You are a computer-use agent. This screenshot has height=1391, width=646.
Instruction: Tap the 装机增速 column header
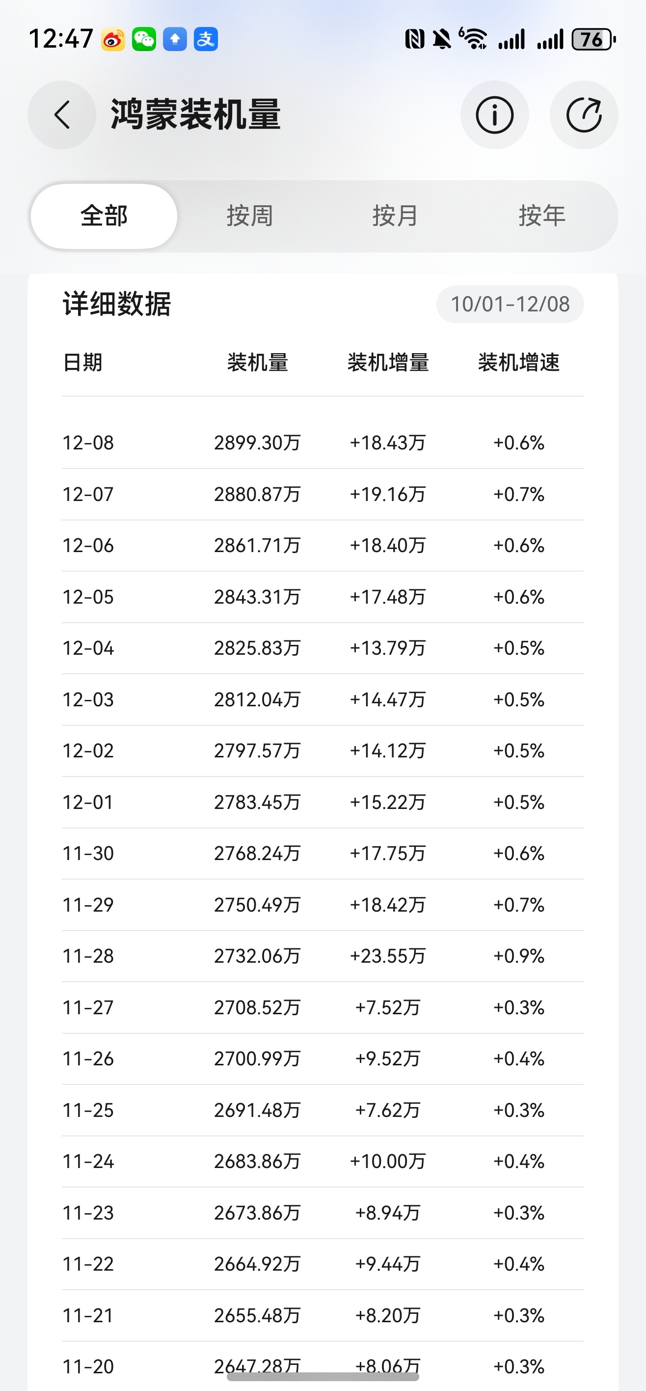pyautogui.click(x=520, y=363)
